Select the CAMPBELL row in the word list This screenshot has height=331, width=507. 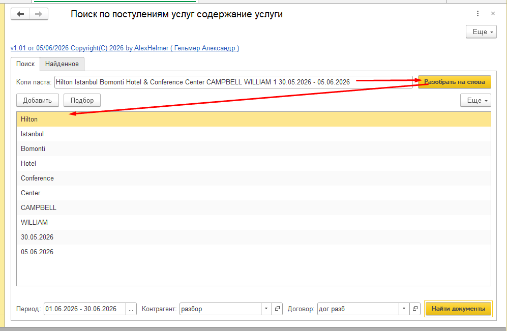click(x=253, y=207)
